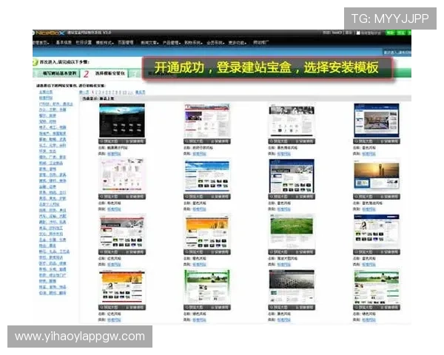Click category link under the pink template

[114, 209]
